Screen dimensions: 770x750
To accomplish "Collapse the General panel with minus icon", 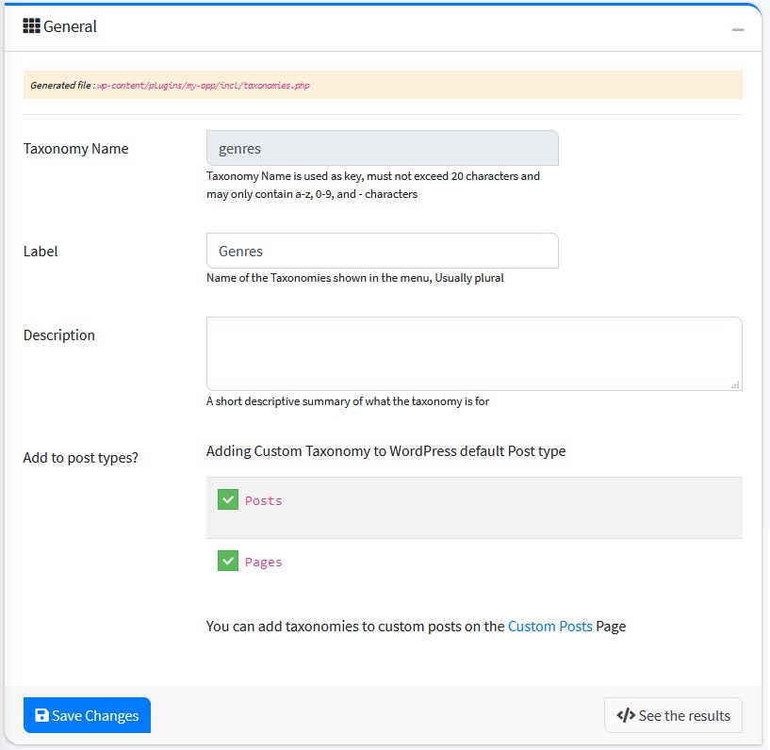I will point(738,29).
